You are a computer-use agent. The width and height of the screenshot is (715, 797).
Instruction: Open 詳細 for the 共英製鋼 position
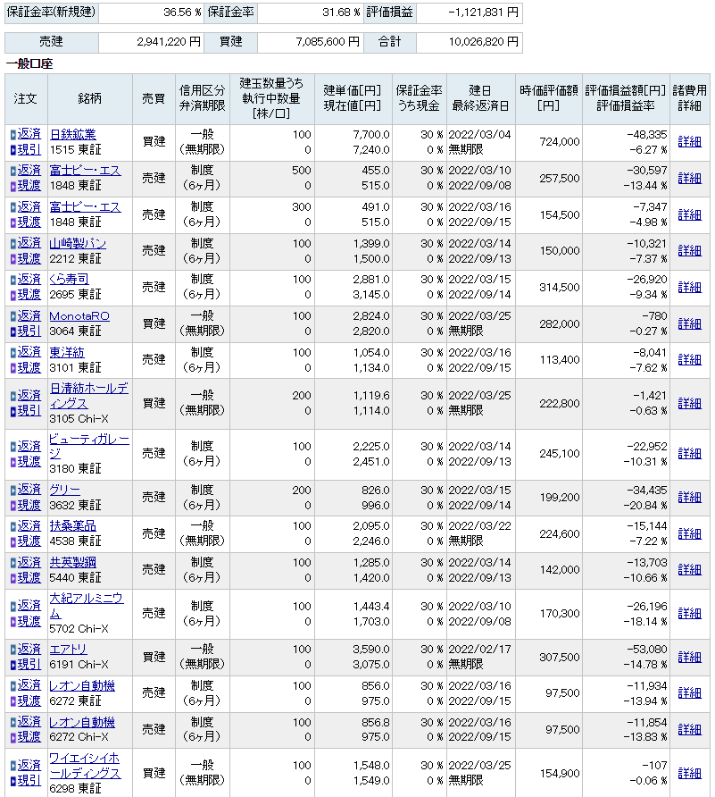click(689, 570)
